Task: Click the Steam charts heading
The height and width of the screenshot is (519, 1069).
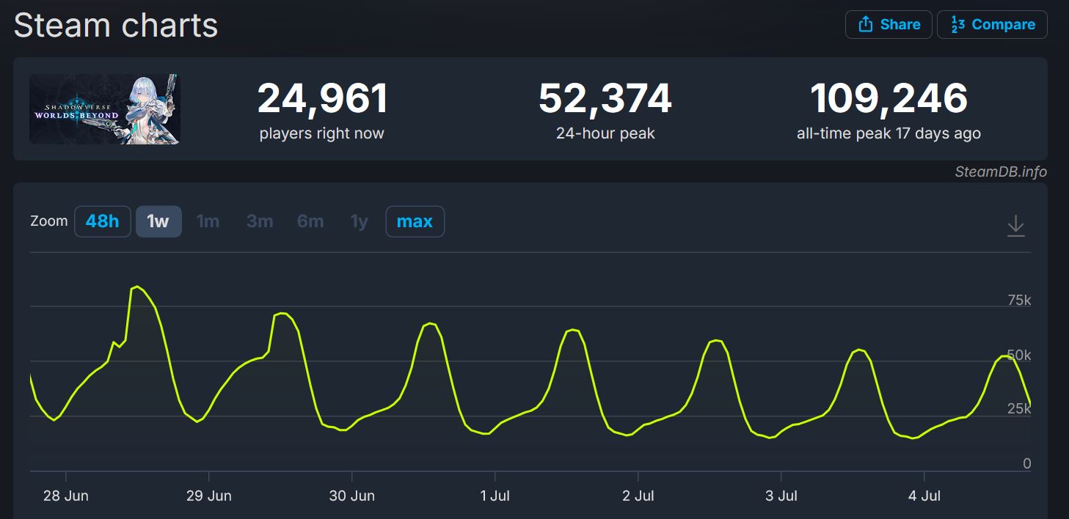Action: click(x=116, y=26)
